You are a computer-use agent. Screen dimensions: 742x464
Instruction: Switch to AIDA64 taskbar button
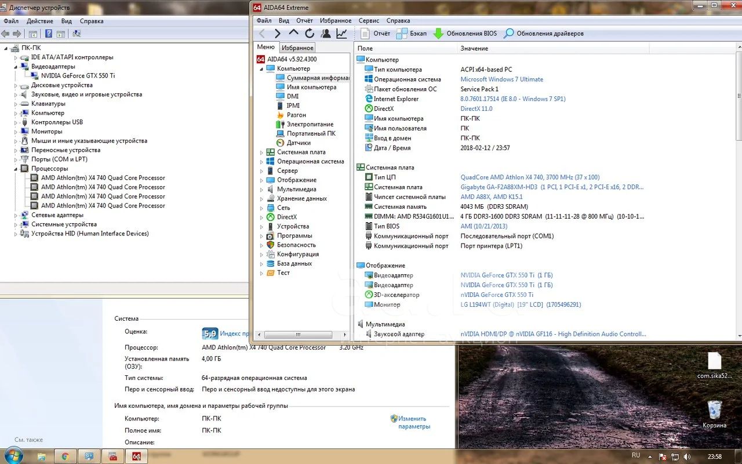click(137, 456)
